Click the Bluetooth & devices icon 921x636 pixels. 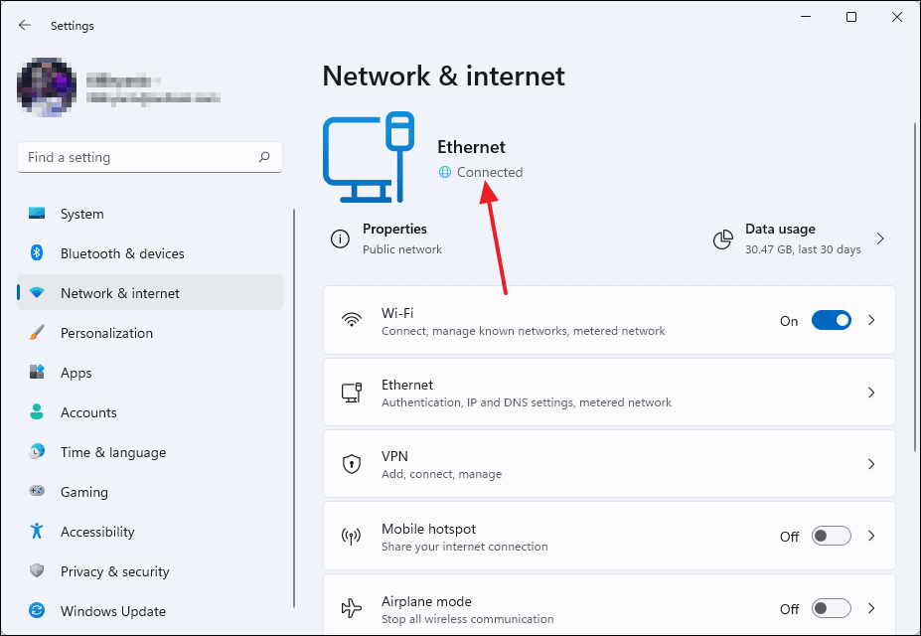tap(37, 253)
